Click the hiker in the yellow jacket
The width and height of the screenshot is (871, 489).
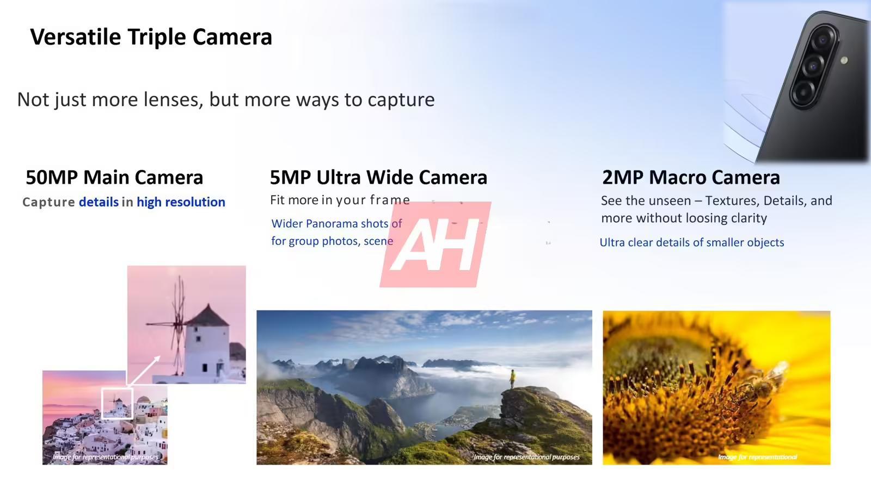(512, 378)
